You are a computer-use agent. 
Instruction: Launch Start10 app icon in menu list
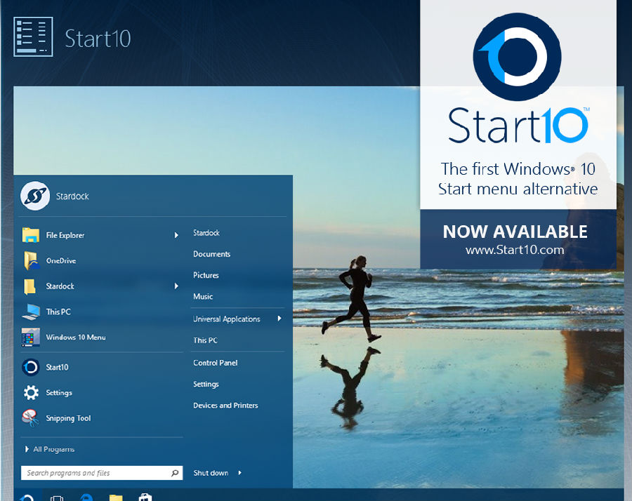(31, 367)
